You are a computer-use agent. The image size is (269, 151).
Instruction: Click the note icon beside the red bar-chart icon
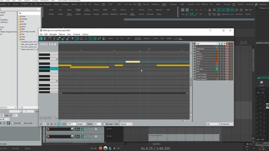click(176, 39)
